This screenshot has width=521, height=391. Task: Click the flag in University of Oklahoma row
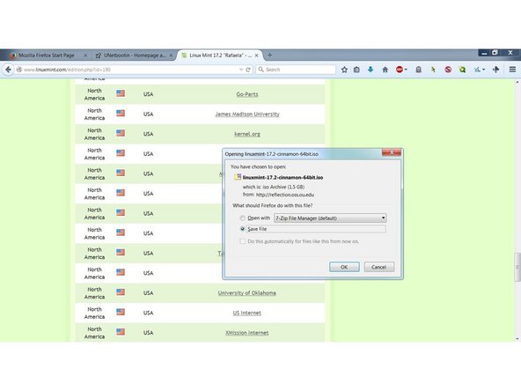121,292
